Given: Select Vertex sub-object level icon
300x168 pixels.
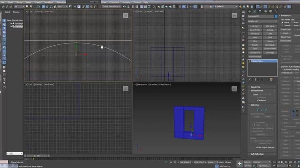Looking at the screenshot, I should [258, 110].
